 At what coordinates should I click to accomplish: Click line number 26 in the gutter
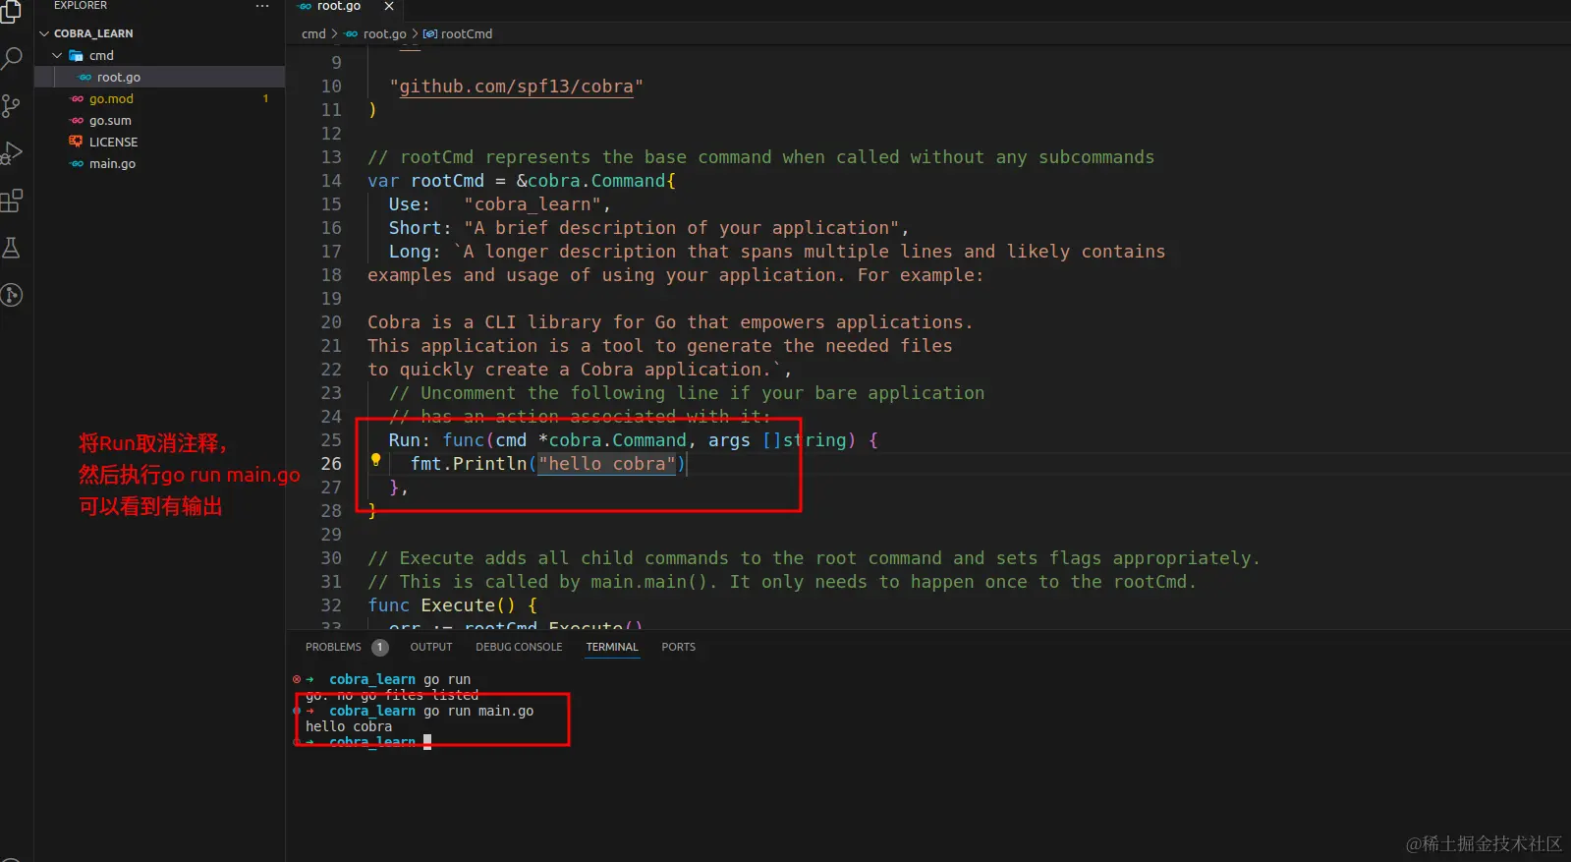pyautogui.click(x=331, y=464)
